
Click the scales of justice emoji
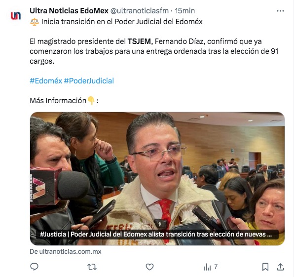tap(35, 22)
